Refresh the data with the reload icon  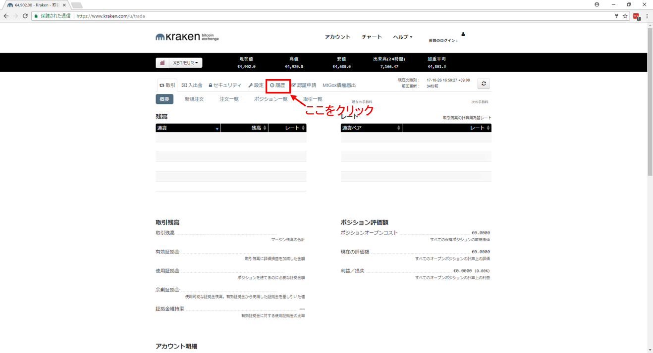483,83
